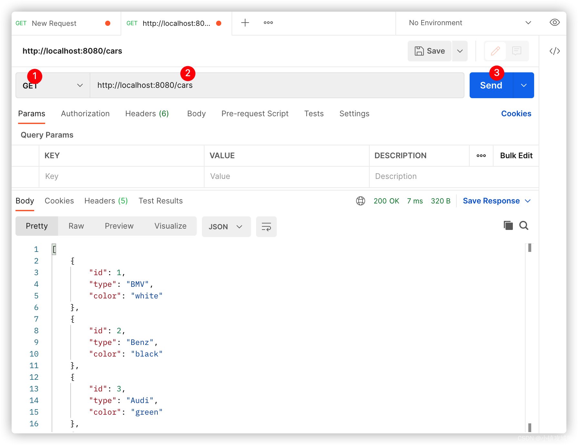Open the JSON format dropdown
Viewport: 578px width, 445px height.
[x=226, y=227]
